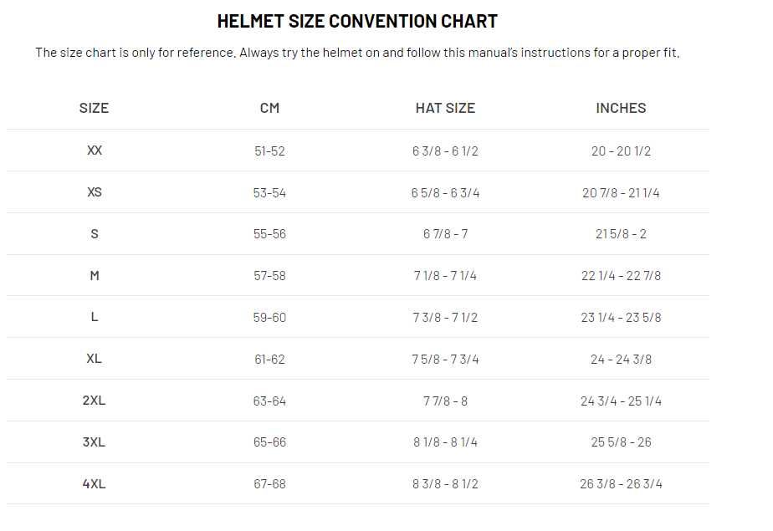Click the 59-60 CM value

click(269, 318)
